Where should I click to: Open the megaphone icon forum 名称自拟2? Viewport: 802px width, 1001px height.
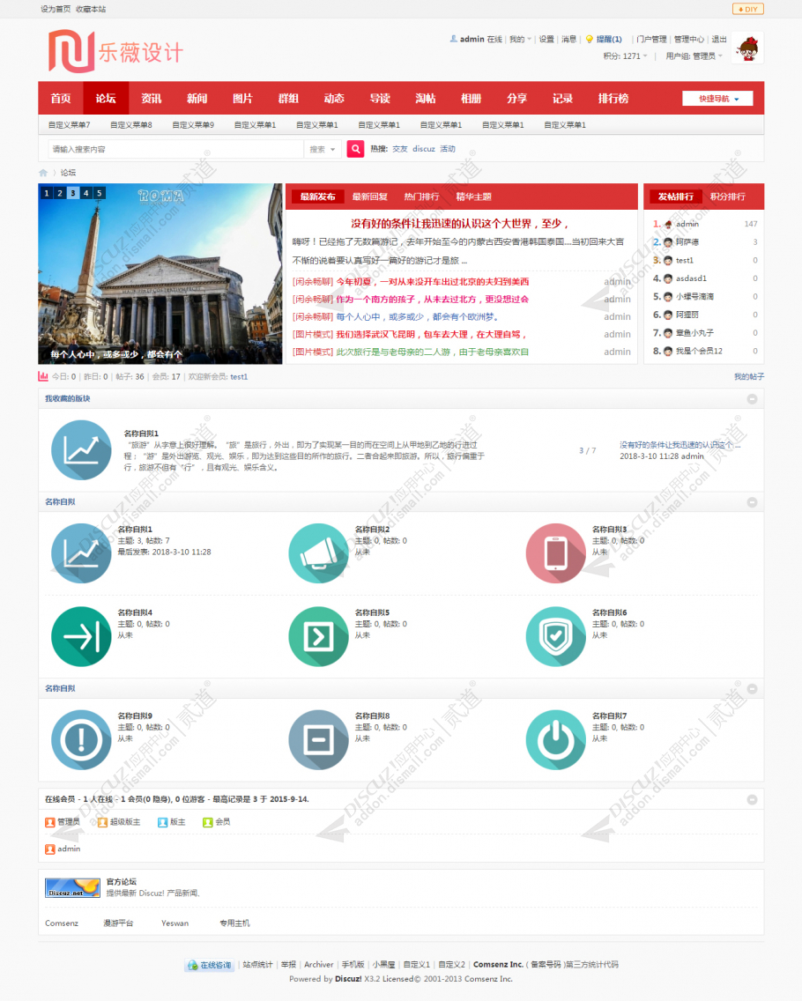tap(318, 552)
